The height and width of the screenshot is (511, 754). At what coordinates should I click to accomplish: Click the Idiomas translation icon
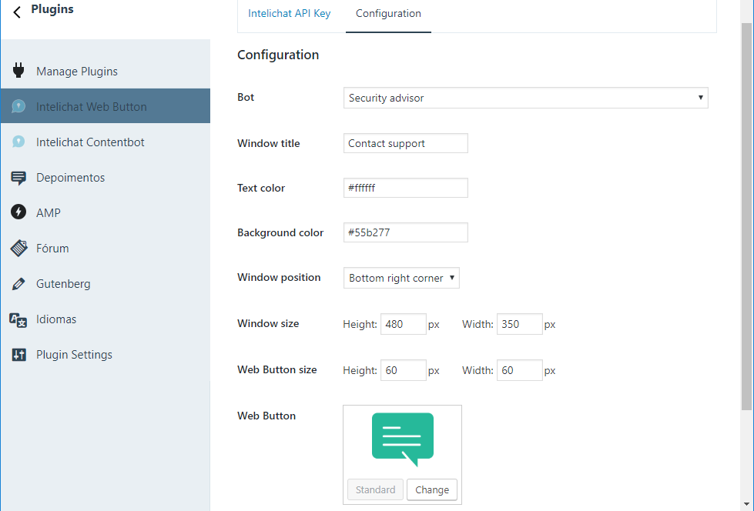[19, 319]
